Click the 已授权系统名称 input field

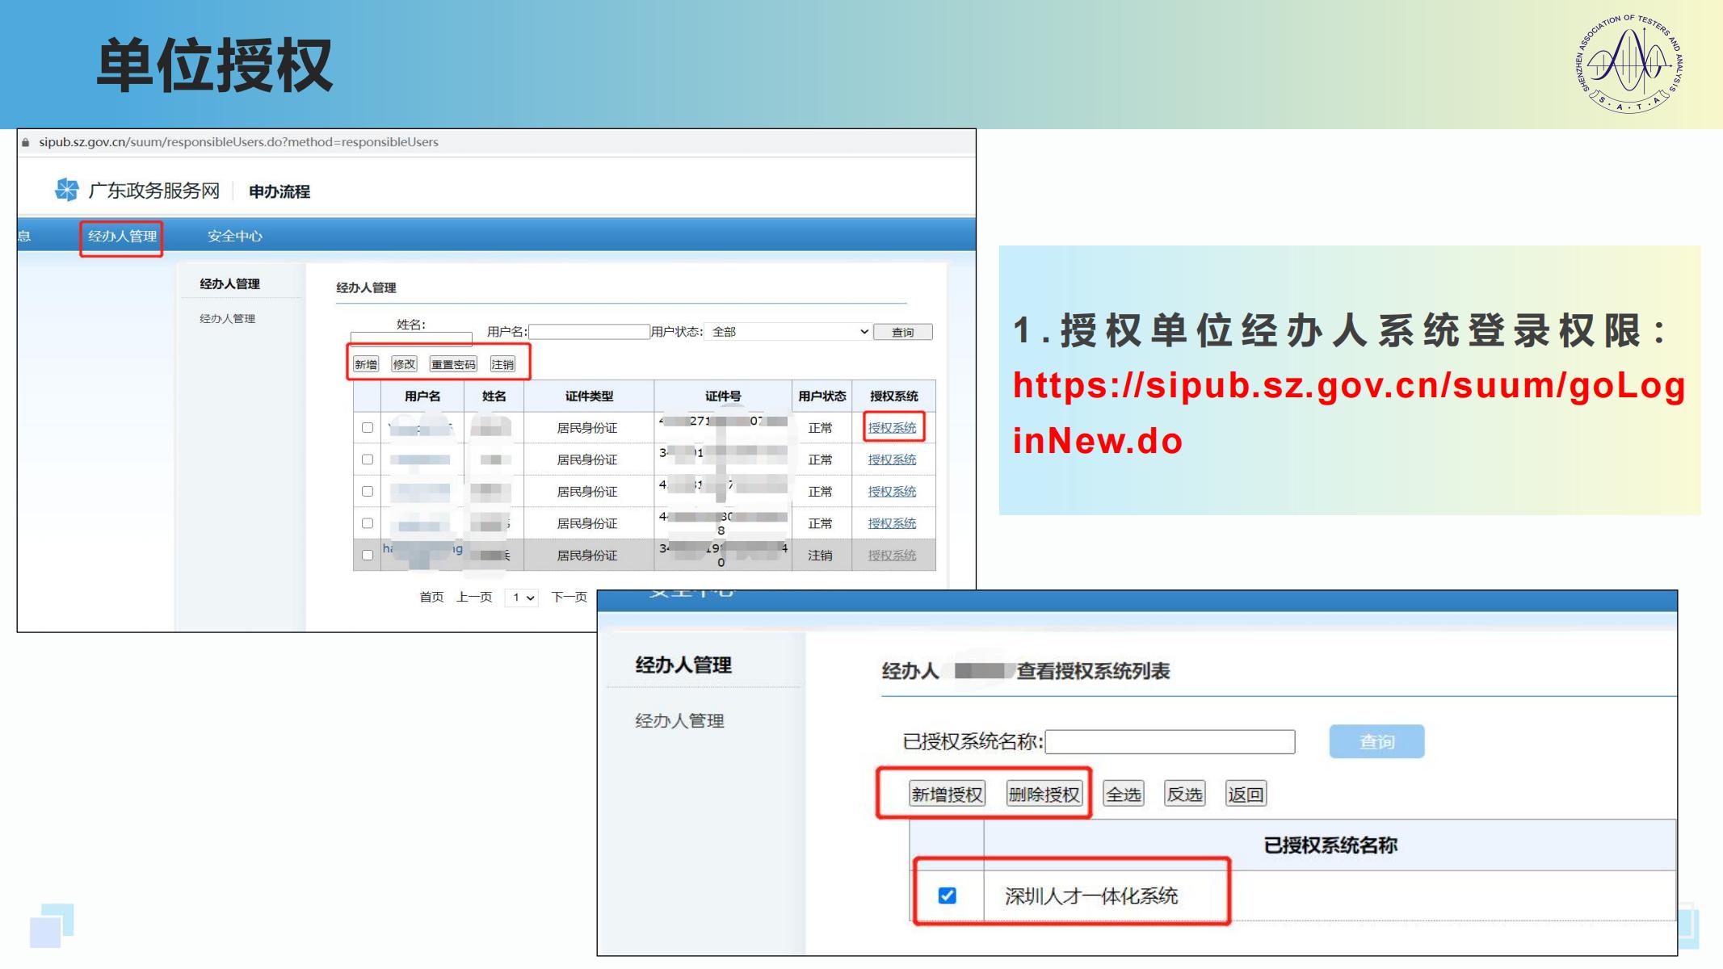(1170, 741)
